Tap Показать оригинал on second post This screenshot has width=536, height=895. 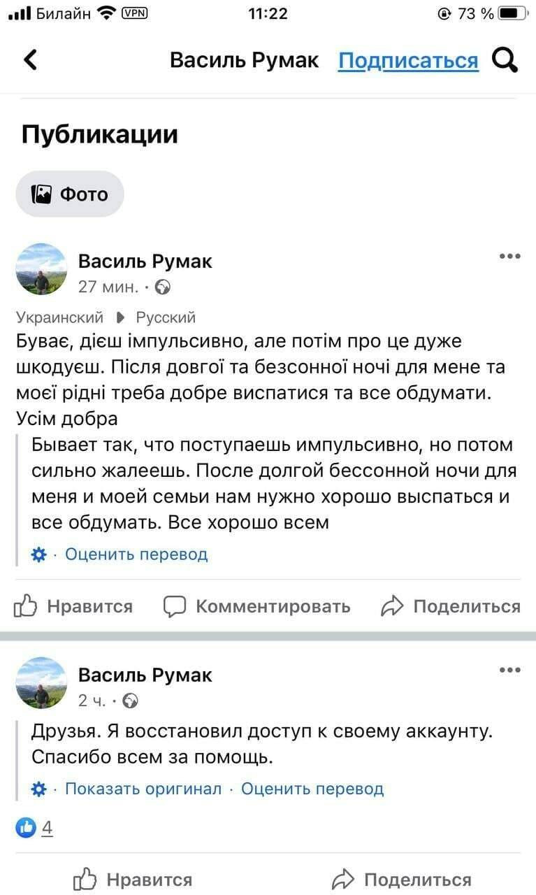coord(143,789)
